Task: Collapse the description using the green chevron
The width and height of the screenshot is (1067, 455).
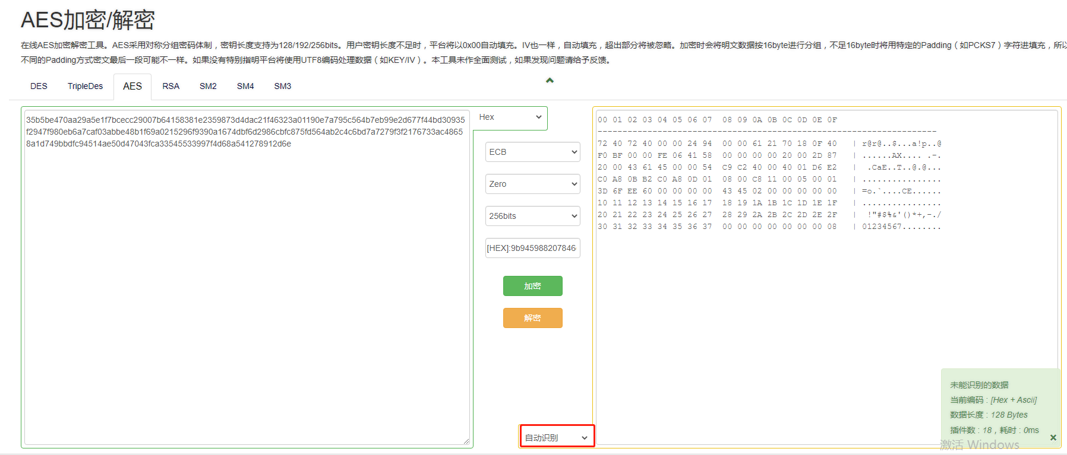Action: [x=550, y=80]
